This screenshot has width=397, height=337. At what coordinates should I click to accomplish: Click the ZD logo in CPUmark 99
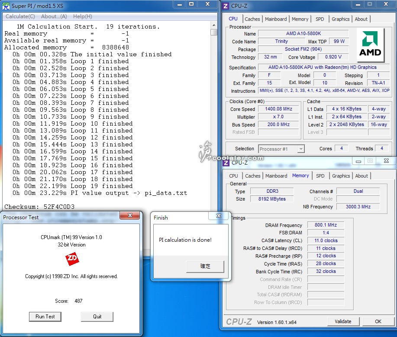pos(72,259)
